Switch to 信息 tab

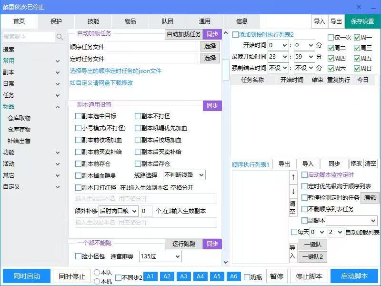click(x=242, y=21)
